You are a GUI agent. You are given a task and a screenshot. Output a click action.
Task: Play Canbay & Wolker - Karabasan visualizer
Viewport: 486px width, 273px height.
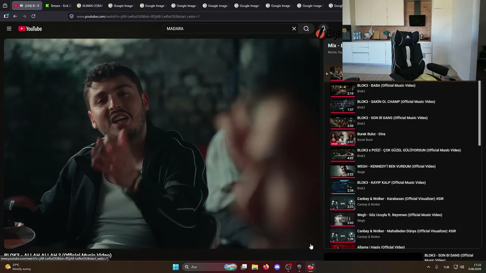400,199
